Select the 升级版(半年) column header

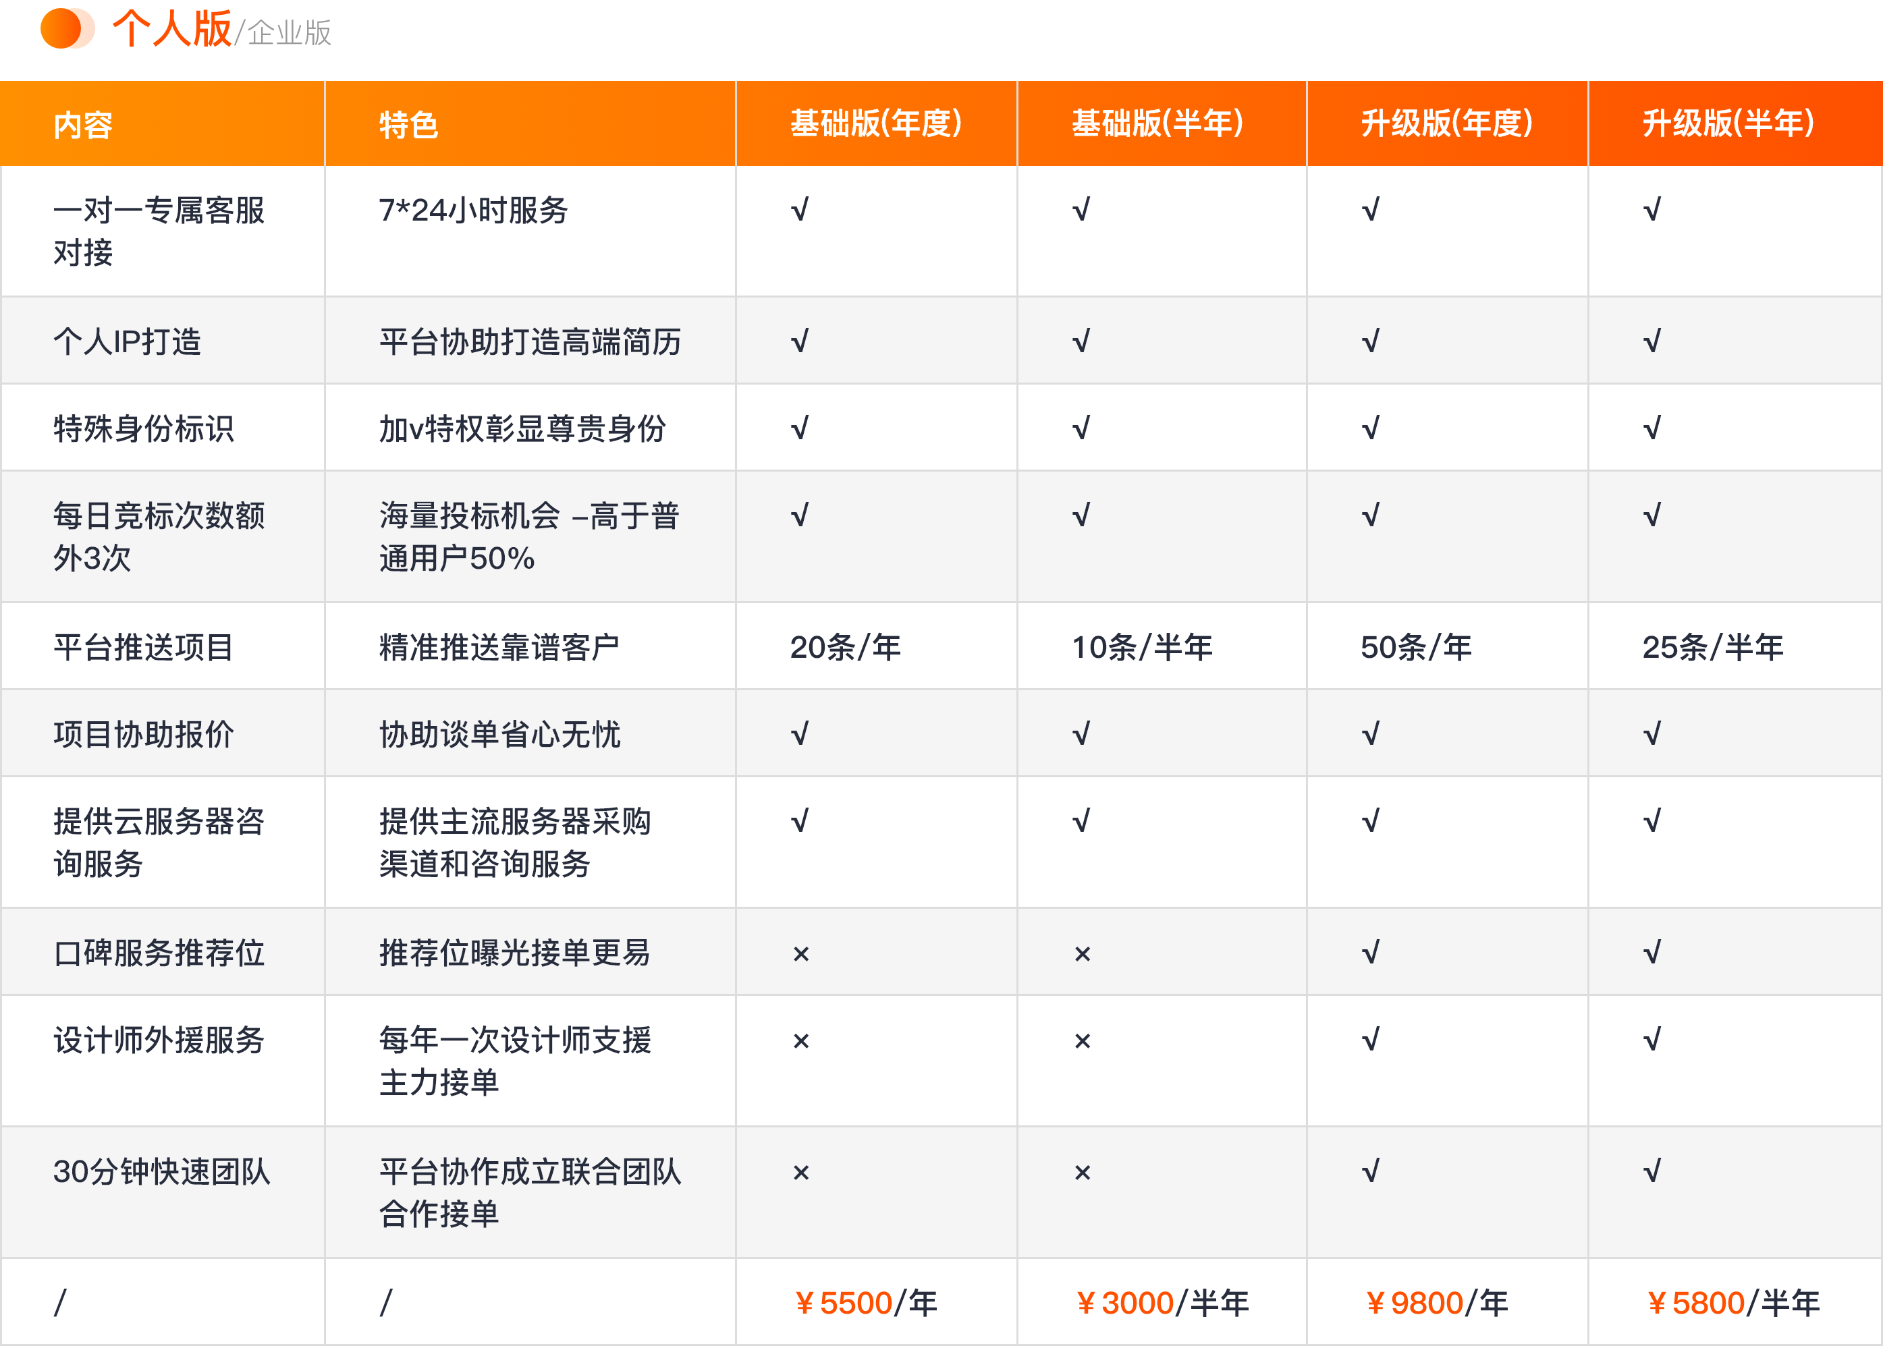pyautogui.click(x=1728, y=123)
